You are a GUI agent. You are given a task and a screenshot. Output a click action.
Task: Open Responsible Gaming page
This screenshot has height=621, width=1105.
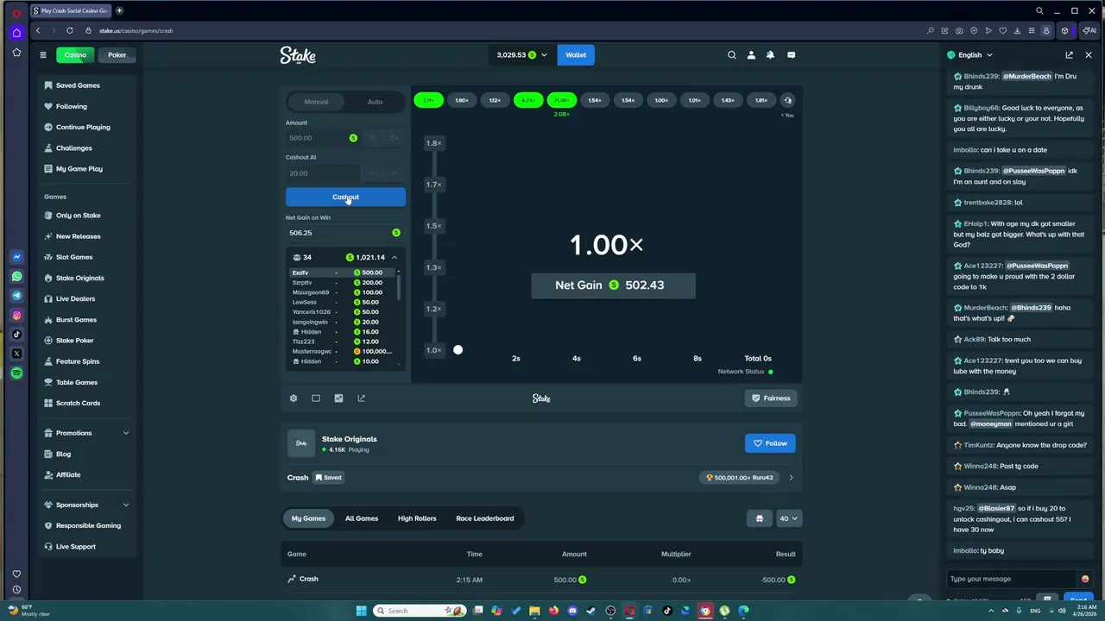(88, 526)
